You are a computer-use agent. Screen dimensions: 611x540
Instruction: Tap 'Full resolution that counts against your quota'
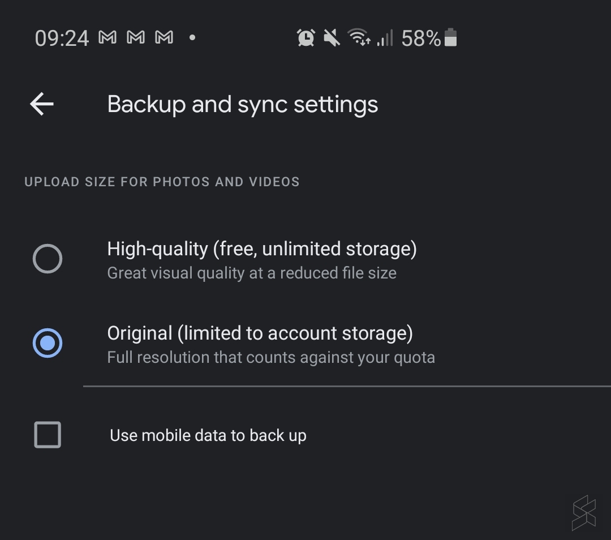[271, 358]
